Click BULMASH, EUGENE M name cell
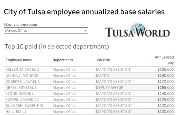 [x=24, y=106]
